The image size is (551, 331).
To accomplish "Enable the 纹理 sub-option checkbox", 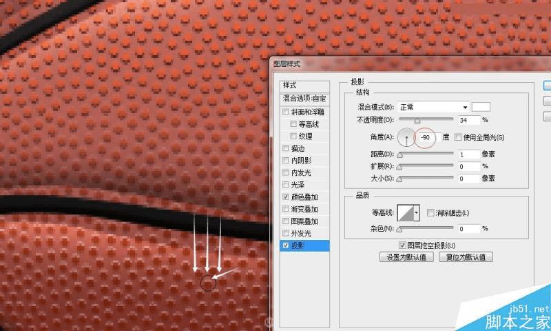I will (x=293, y=136).
